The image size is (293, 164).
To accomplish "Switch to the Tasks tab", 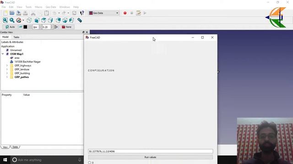I will (x=16, y=37).
